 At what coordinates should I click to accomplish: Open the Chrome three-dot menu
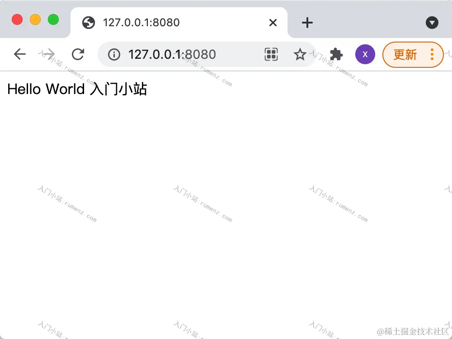coord(432,55)
